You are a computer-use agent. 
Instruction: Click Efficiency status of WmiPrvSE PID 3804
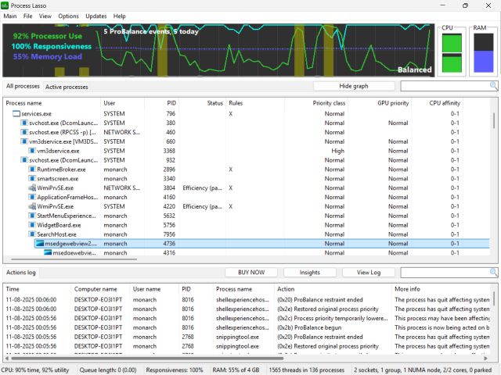pos(202,187)
